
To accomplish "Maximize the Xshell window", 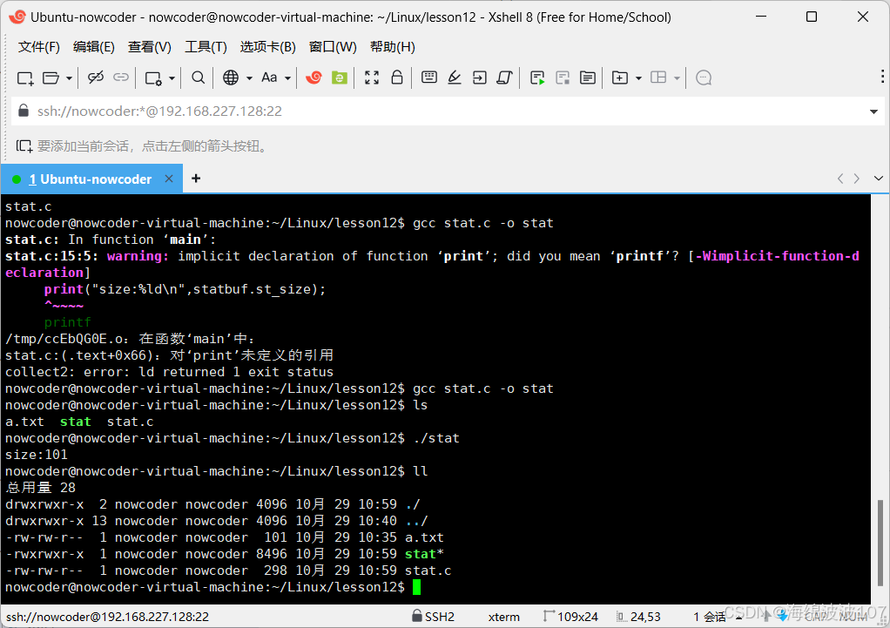I will 812,17.
